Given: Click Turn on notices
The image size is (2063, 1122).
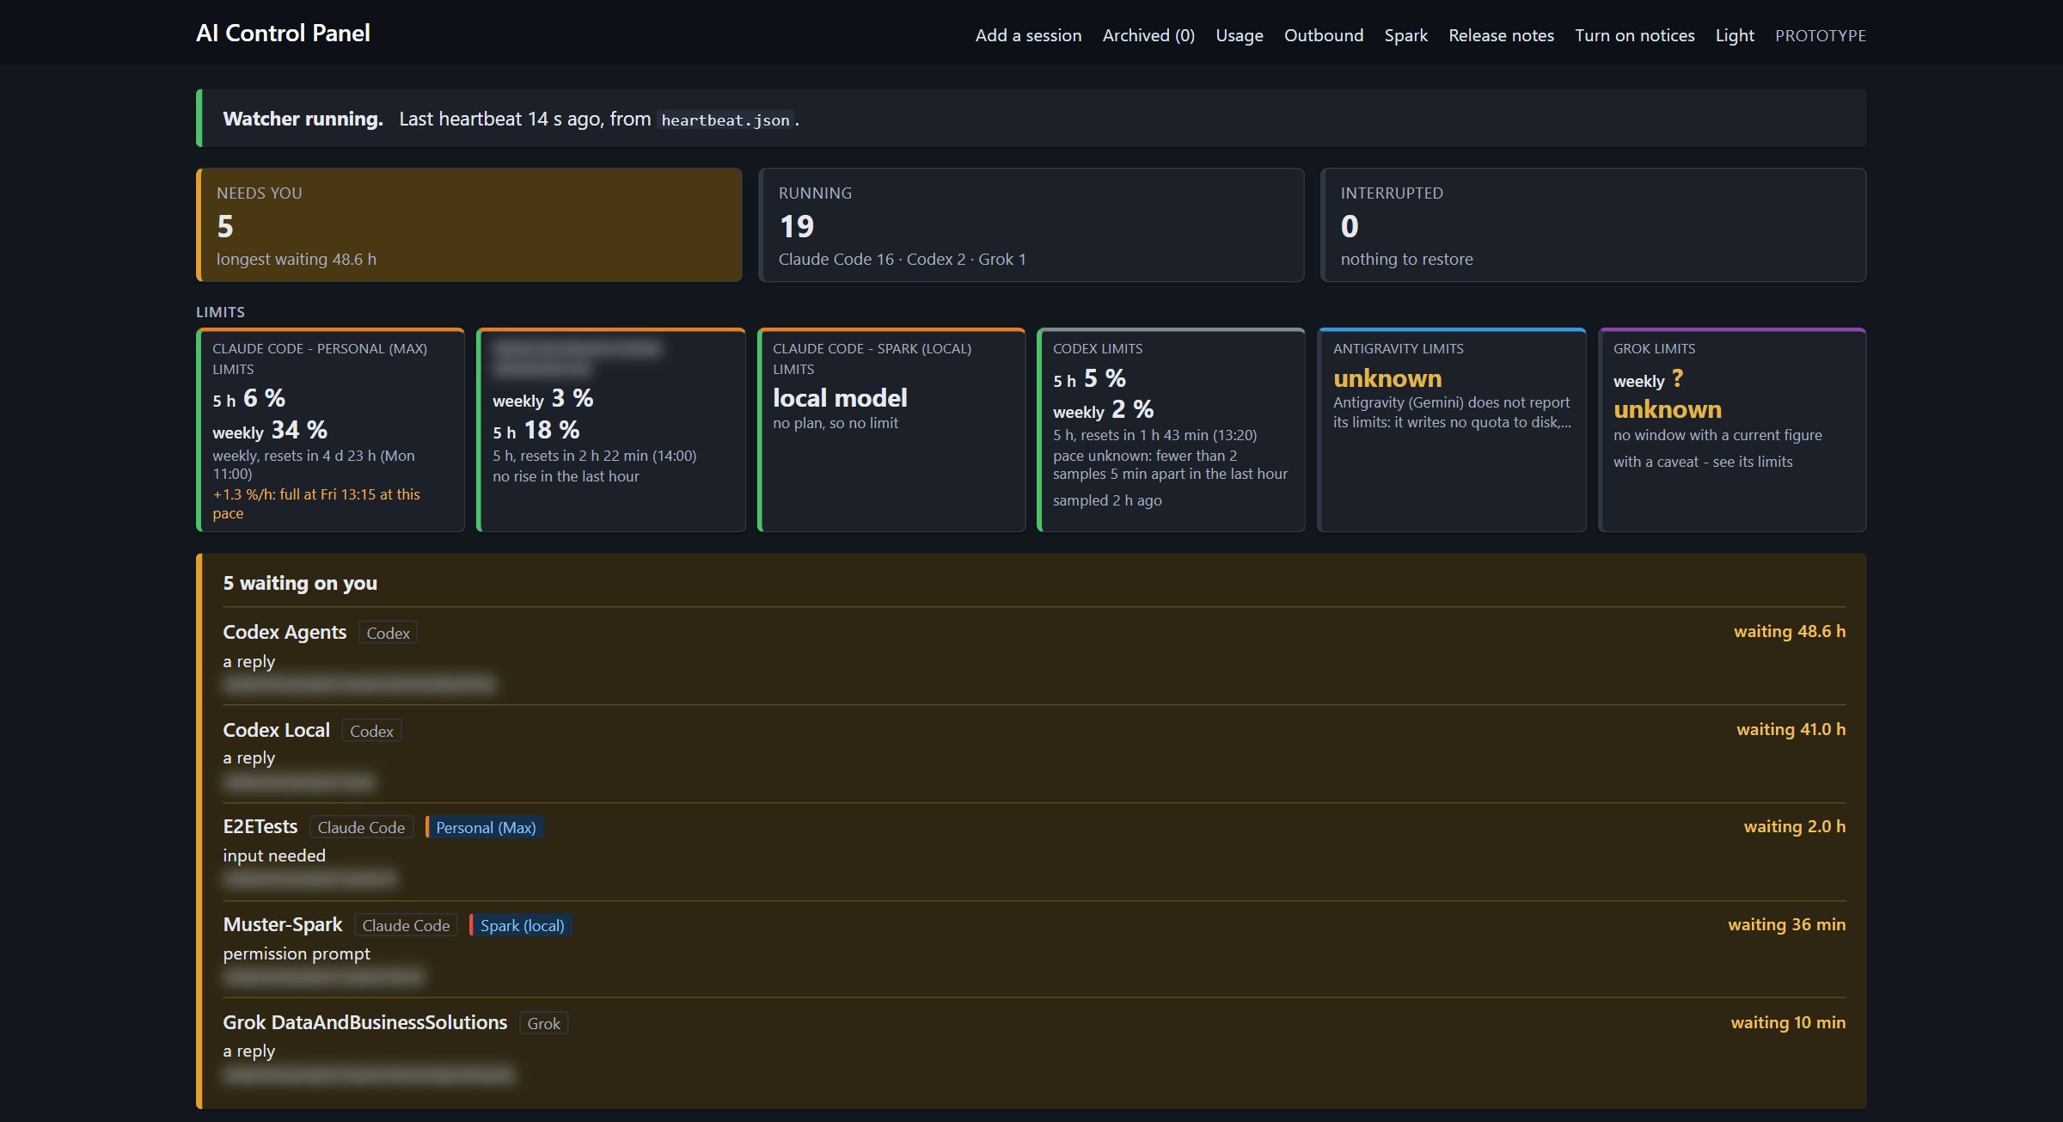Looking at the screenshot, I should 1634,35.
